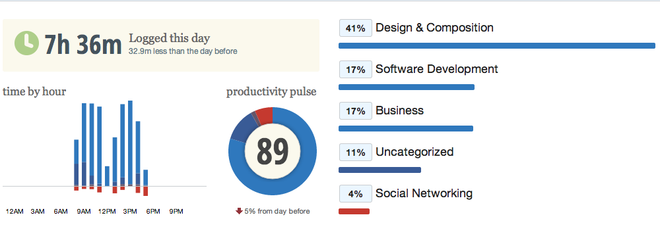Click the 5% from day before text
This screenshot has width=660, height=238.
point(277,211)
